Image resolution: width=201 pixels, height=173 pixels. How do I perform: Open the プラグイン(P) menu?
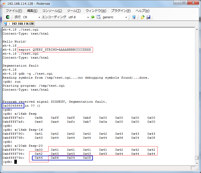[121, 11]
